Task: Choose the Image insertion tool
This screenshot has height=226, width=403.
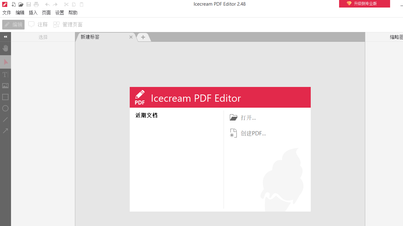Action: coord(5,86)
